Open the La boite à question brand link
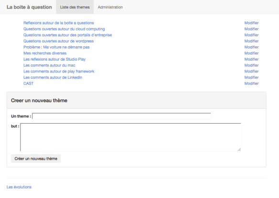This screenshot has height=198, width=279. pos(29,7)
